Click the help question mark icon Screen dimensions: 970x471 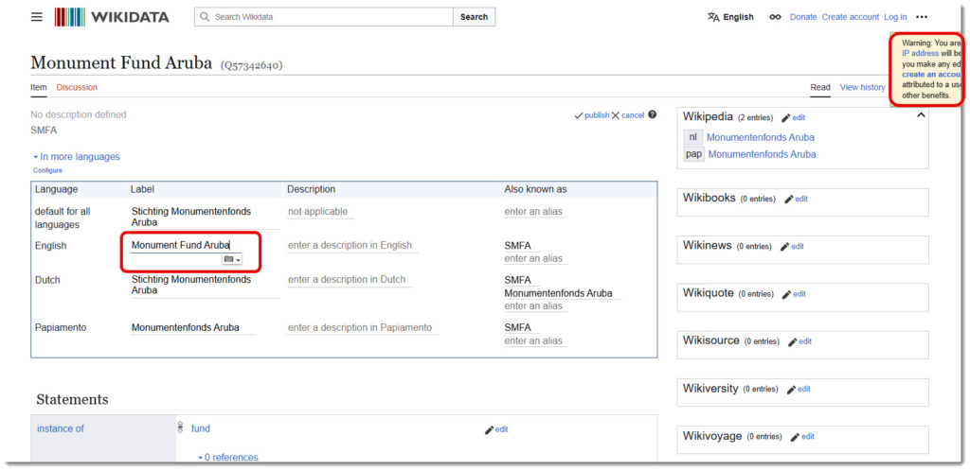pos(652,115)
